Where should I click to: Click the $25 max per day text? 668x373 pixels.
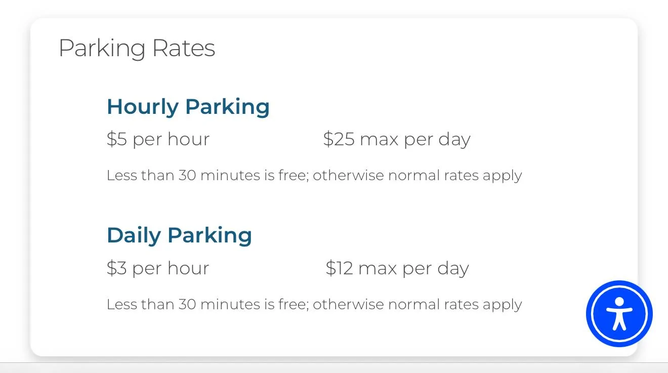(397, 139)
